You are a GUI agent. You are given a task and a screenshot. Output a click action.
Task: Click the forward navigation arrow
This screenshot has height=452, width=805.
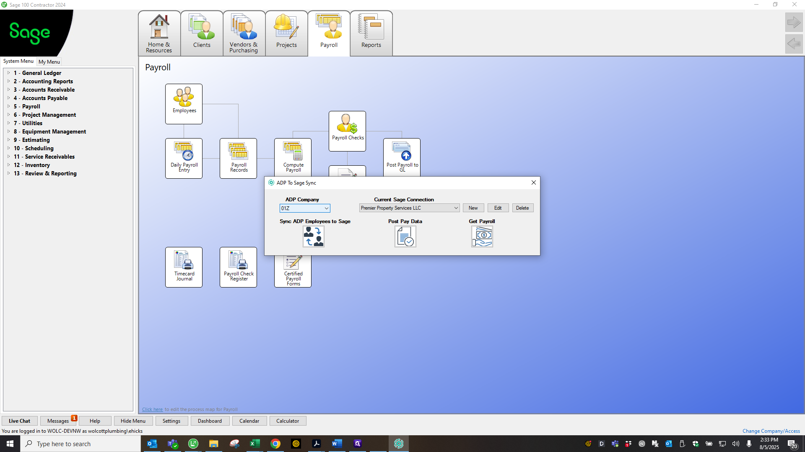pyautogui.click(x=794, y=22)
